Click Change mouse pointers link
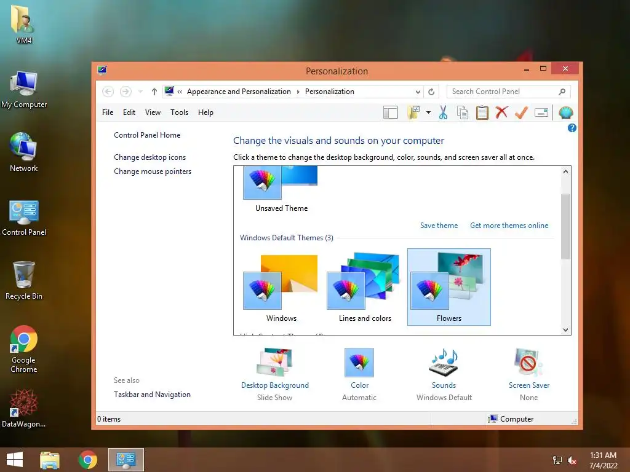 tap(153, 171)
